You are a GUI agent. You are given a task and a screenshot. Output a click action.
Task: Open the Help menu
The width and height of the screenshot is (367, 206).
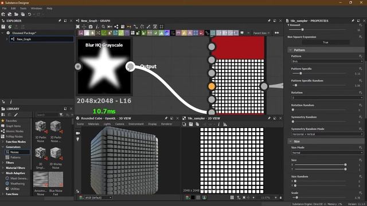point(49,8)
